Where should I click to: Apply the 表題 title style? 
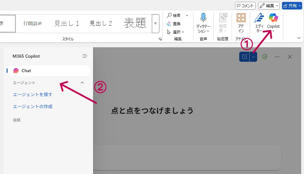(x=135, y=23)
